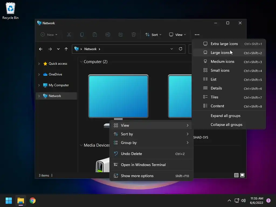Screen dimensions: 276x207
Task: Click the Paste clipboard icon in toolbar
Action: tap(95, 34)
